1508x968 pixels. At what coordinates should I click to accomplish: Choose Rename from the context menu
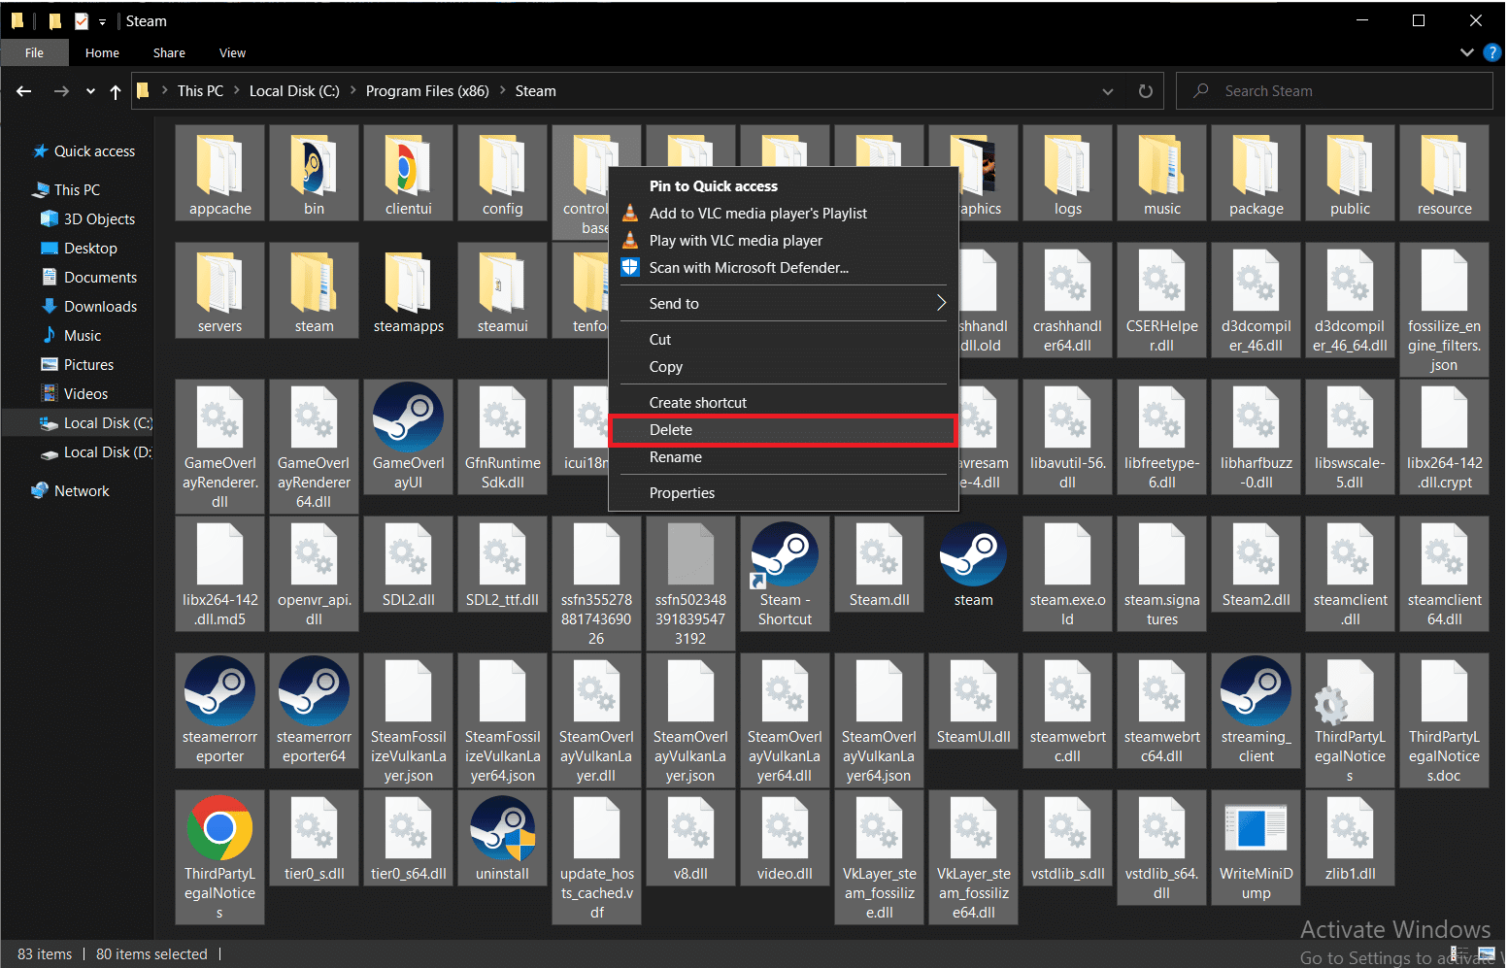tap(675, 457)
